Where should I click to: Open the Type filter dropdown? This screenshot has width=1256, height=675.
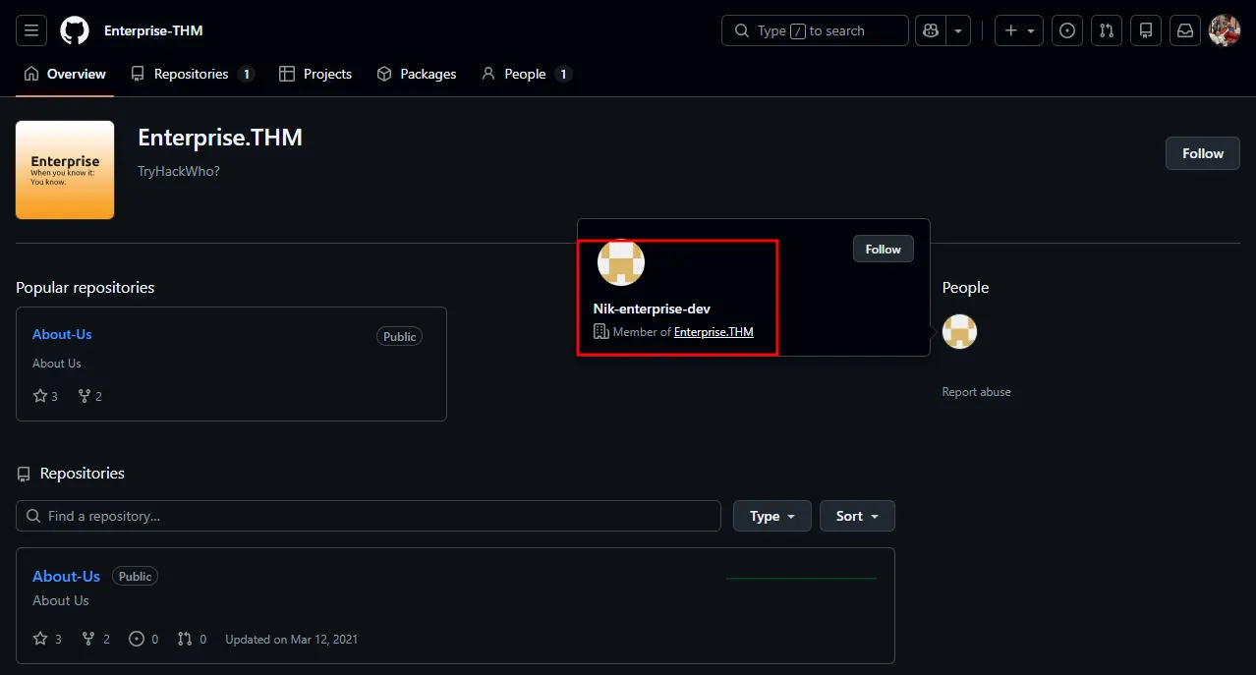tap(771, 516)
